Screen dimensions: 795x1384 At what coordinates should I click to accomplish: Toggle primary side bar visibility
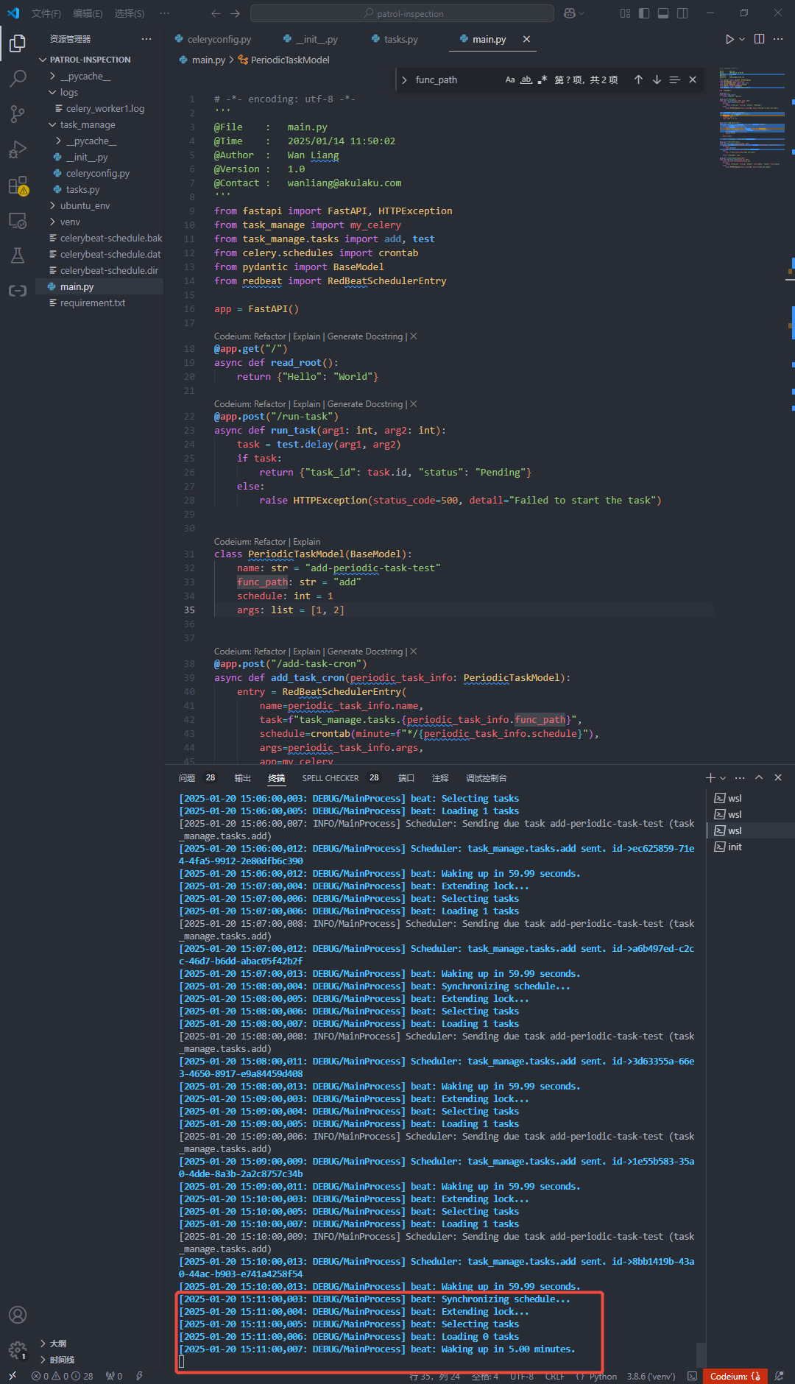644,13
